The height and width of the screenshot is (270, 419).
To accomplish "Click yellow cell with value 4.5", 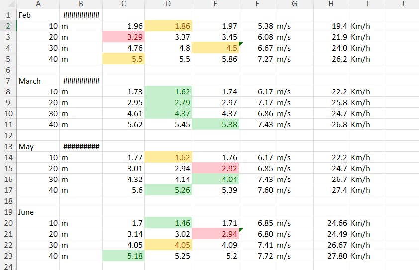I will [x=215, y=48].
